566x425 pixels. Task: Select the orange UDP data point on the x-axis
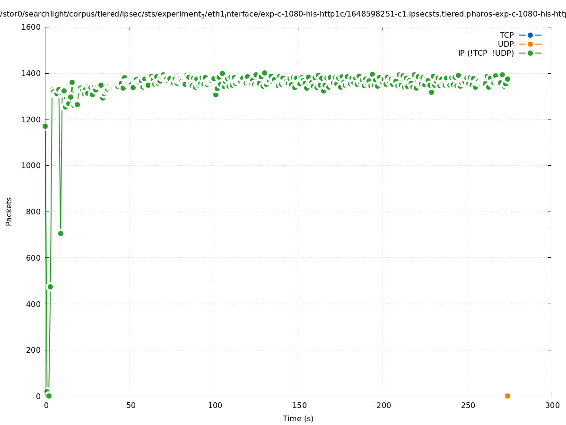click(x=507, y=396)
